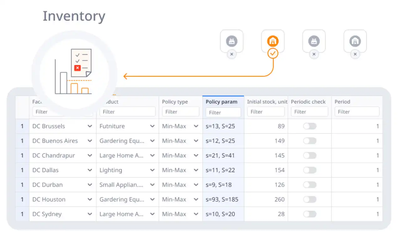Turn on periodic check for DC Sydney
Viewport: 398px width, 237px height.
point(310,214)
